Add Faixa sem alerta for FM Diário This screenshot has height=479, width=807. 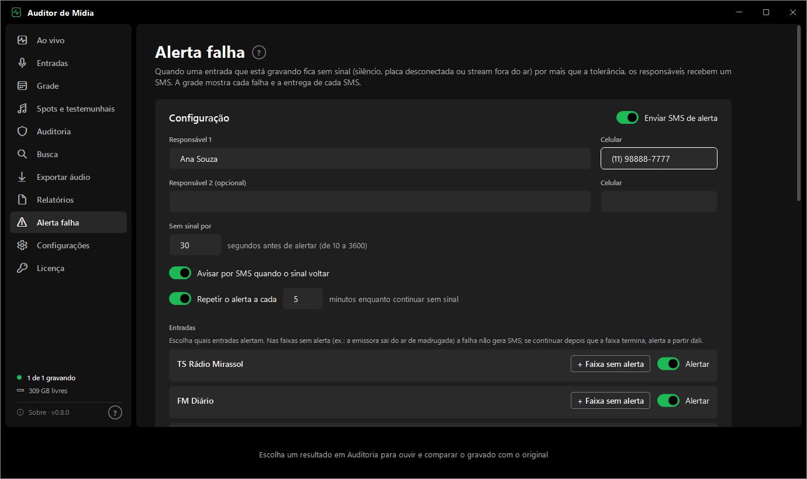coord(611,401)
